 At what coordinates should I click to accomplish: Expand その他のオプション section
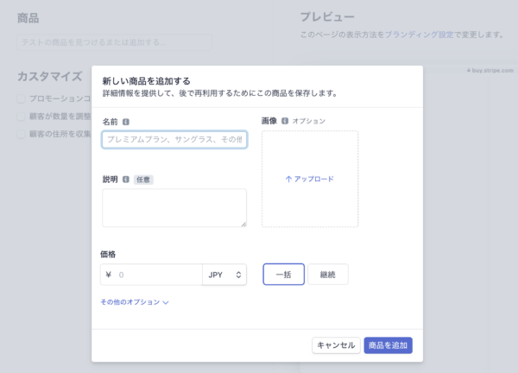(x=135, y=302)
